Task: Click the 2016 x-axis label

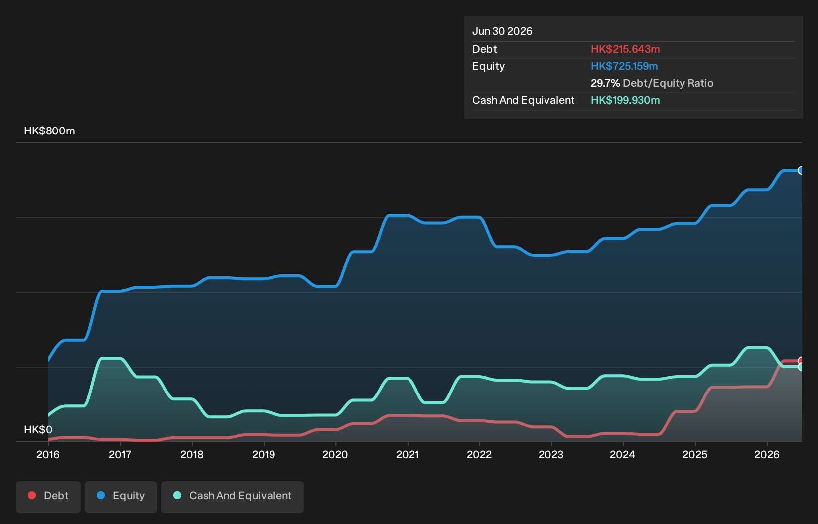Action: [48, 454]
